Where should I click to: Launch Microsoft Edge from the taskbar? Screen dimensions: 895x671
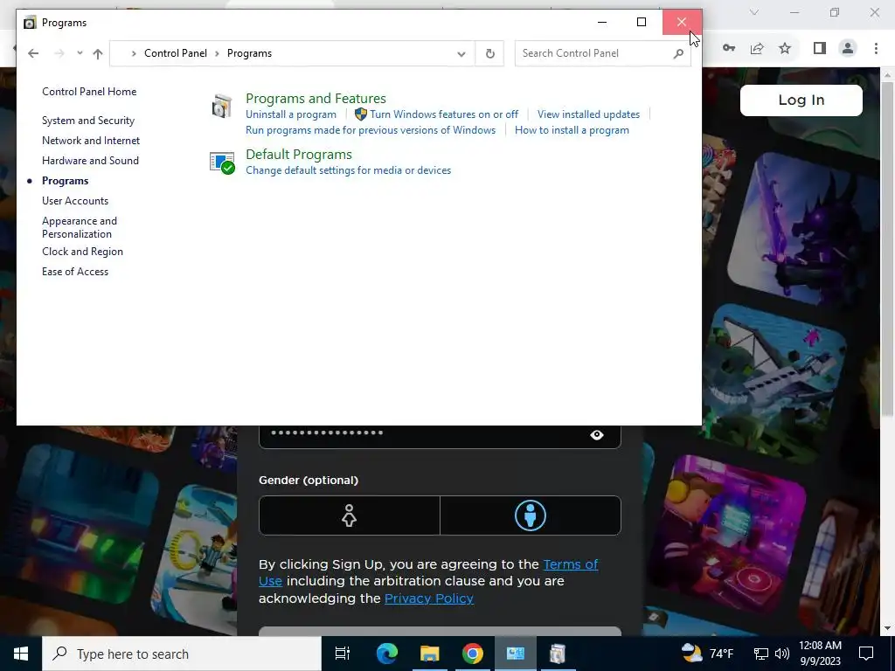(386, 654)
